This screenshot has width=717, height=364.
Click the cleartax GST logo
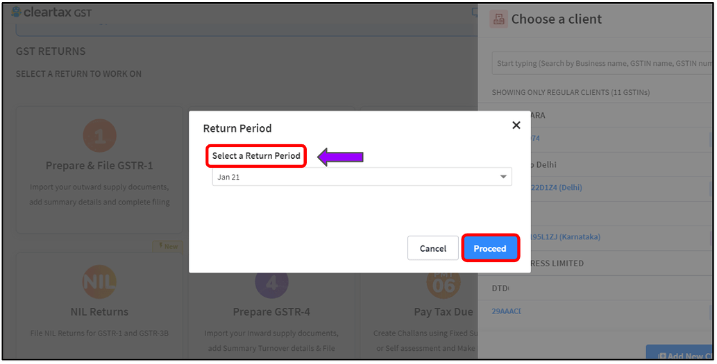tap(51, 12)
